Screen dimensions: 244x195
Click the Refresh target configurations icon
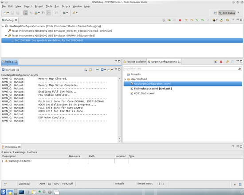[x=227, y=62]
